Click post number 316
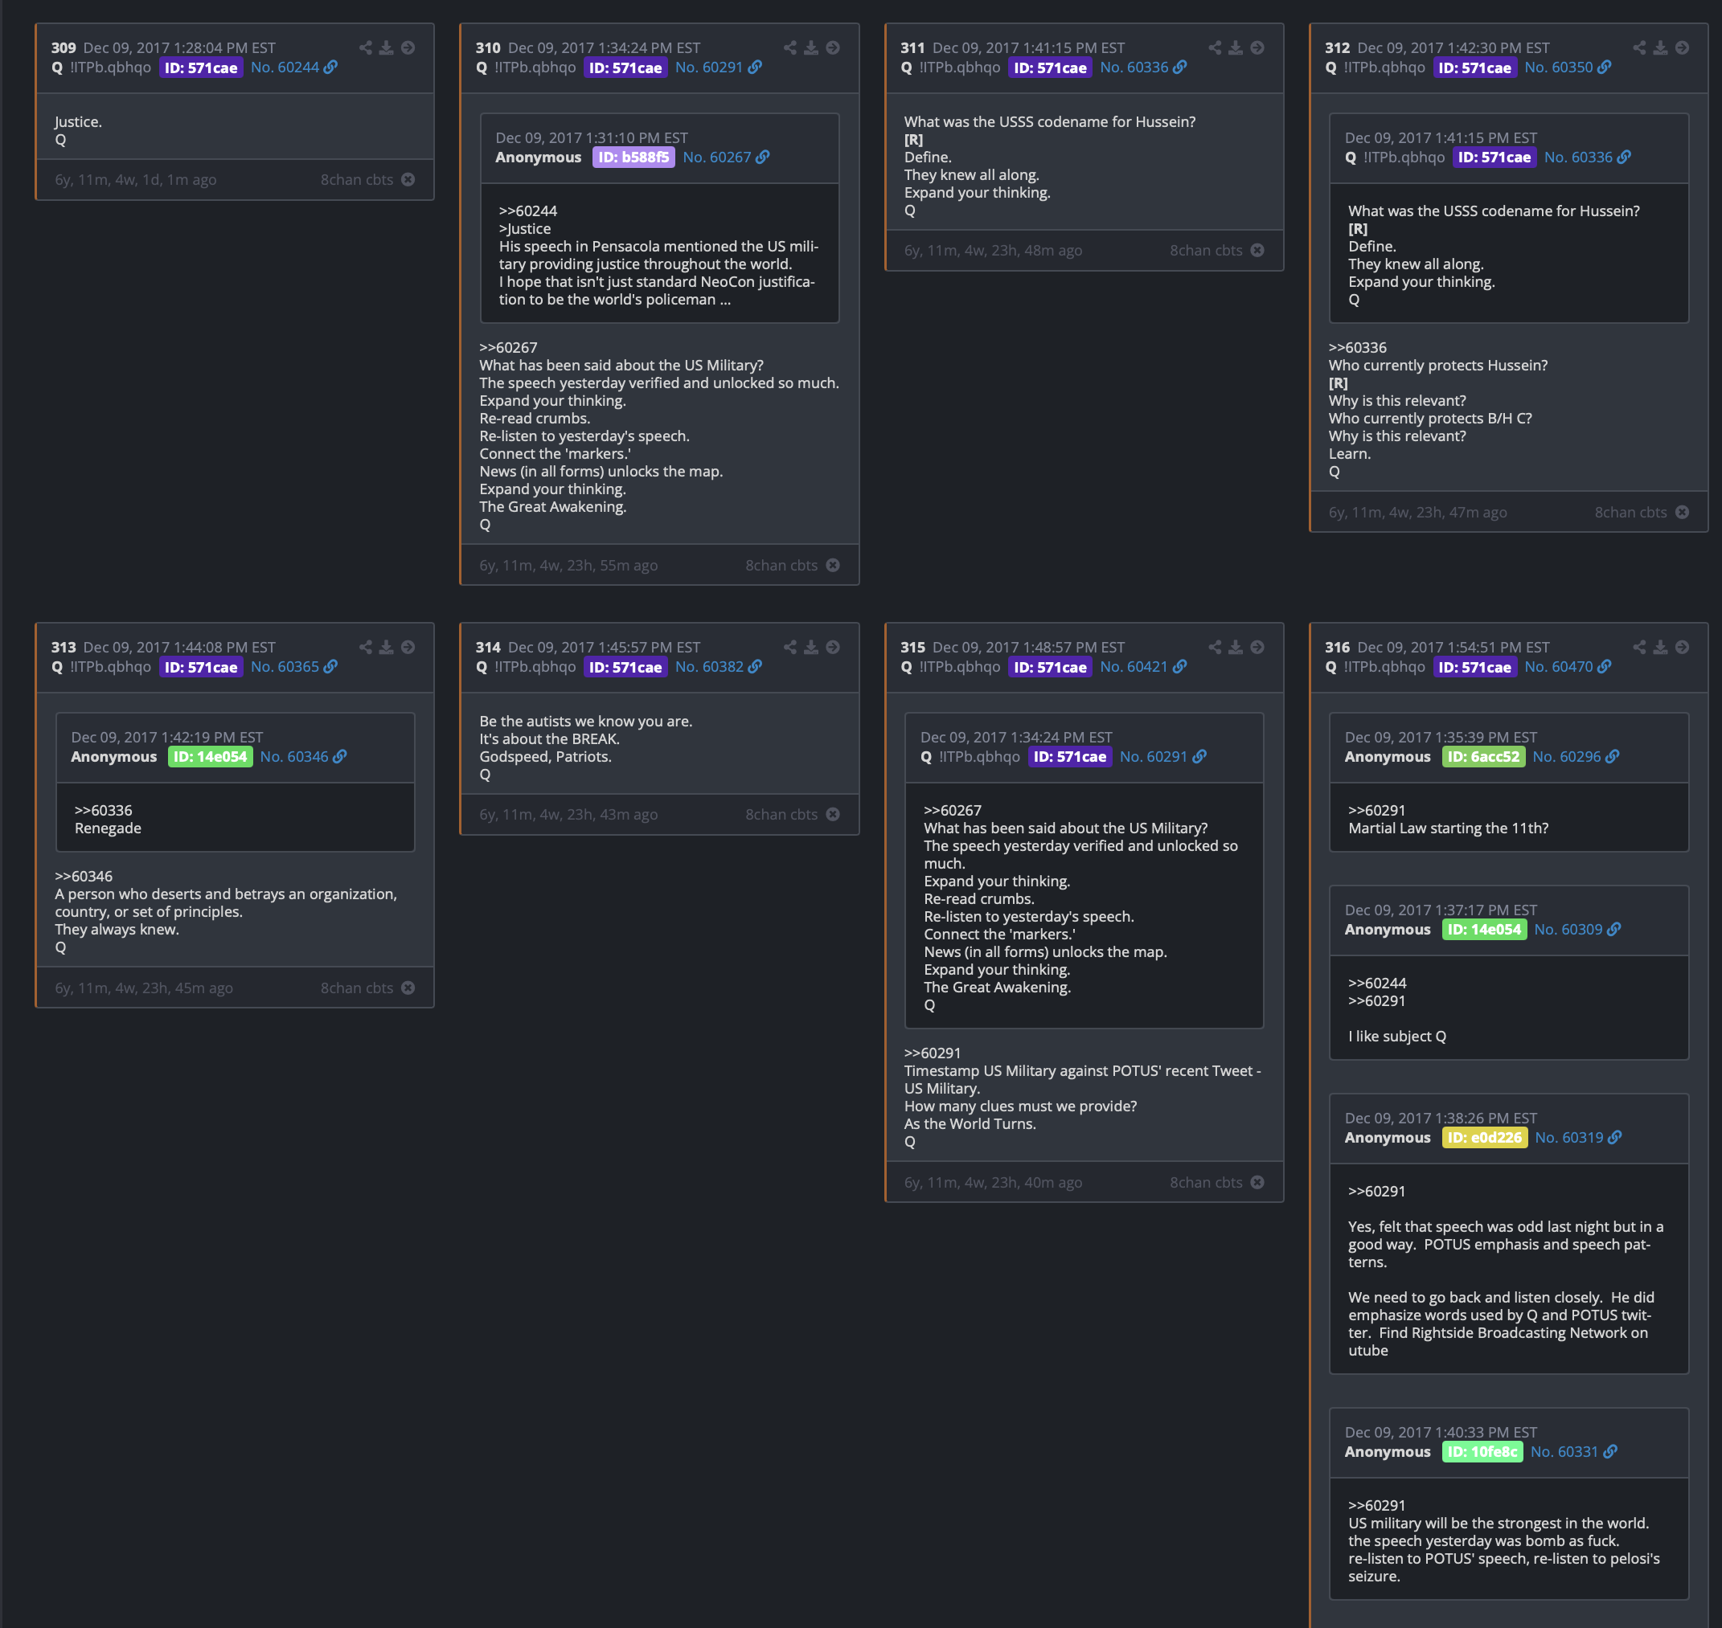The height and width of the screenshot is (1628, 1722). (x=1337, y=648)
